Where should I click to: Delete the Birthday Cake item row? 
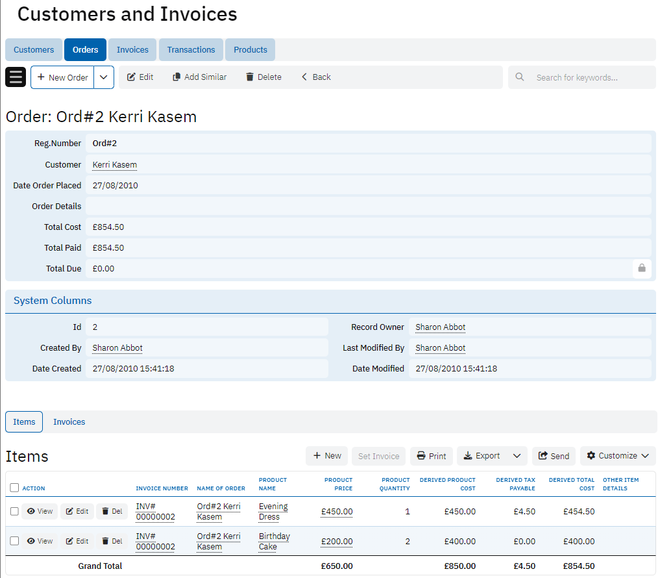(x=112, y=542)
